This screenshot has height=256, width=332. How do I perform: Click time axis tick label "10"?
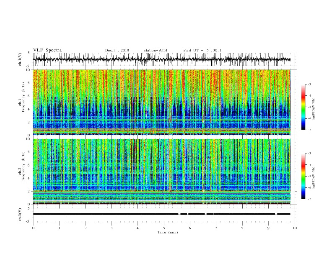click(295, 228)
